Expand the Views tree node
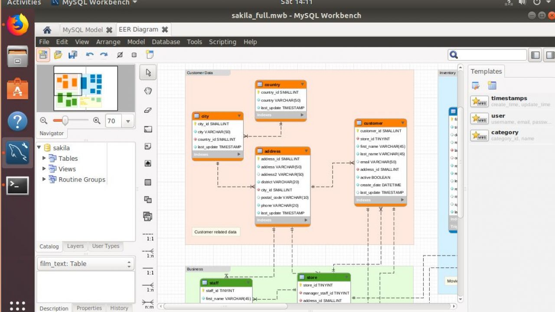 (44, 169)
